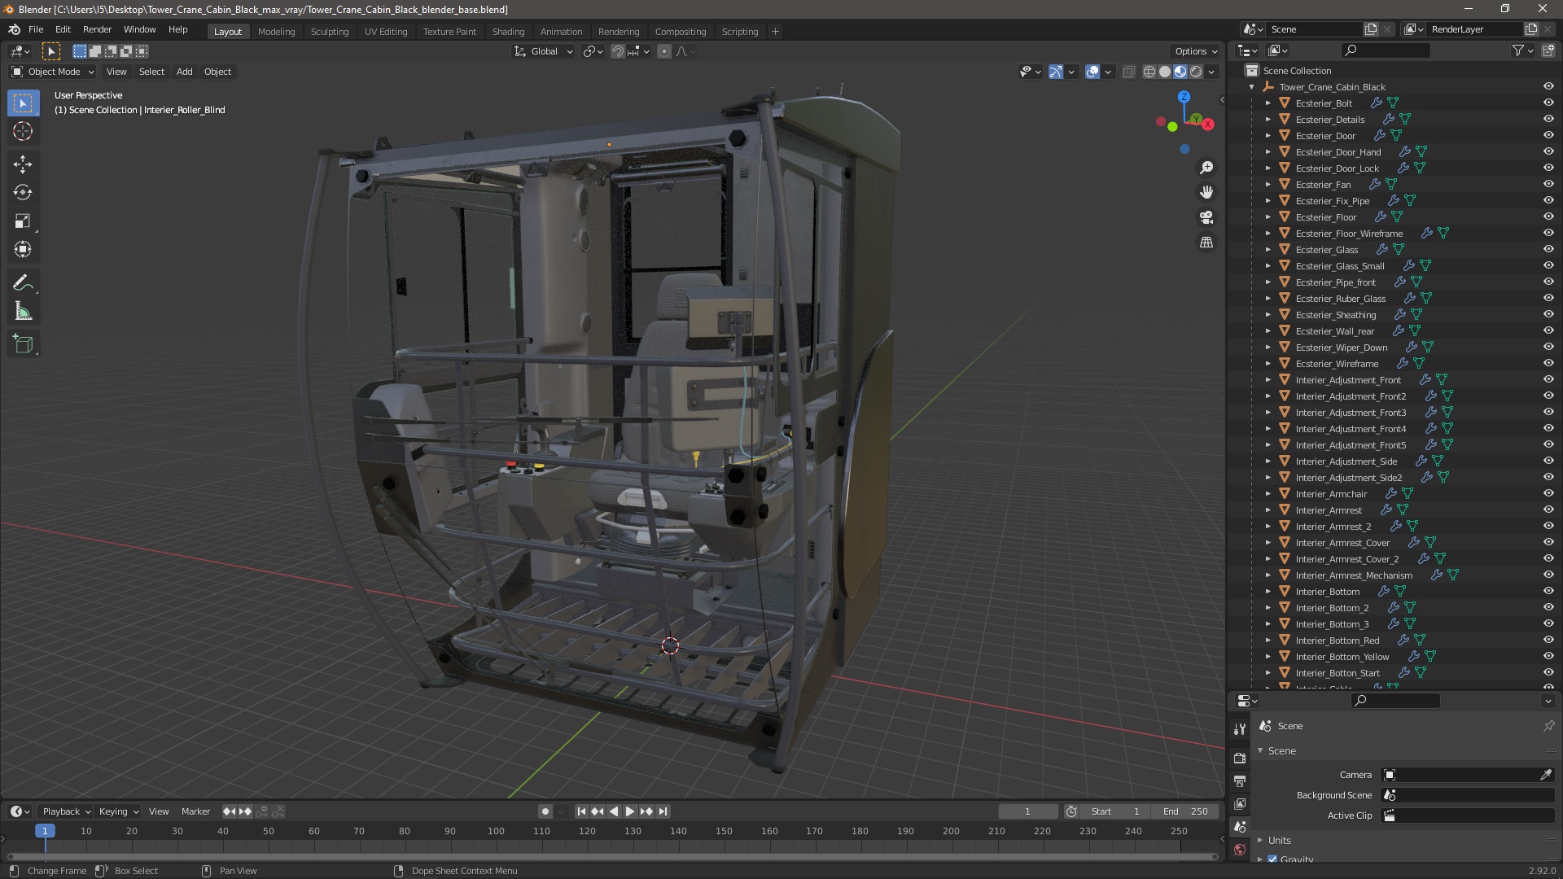
Task: Open the Render menu
Action: [97, 29]
